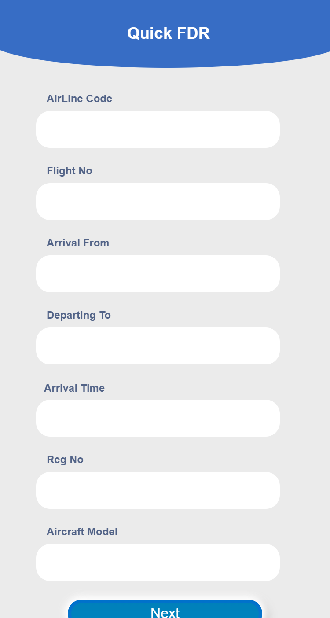Image resolution: width=330 pixels, height=618 pixels.
Task: Click the Reg No label
Action: 65,460
